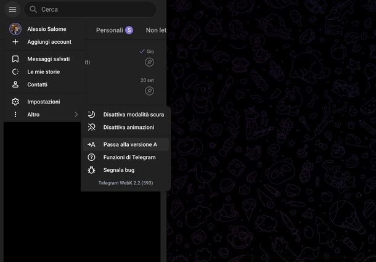Click the pin icon on the Gio chat
Screen dimensions: 376x262
point(149,62)
